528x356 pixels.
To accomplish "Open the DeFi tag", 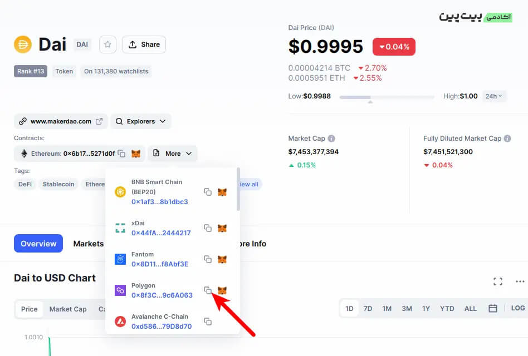I will 25,184.
